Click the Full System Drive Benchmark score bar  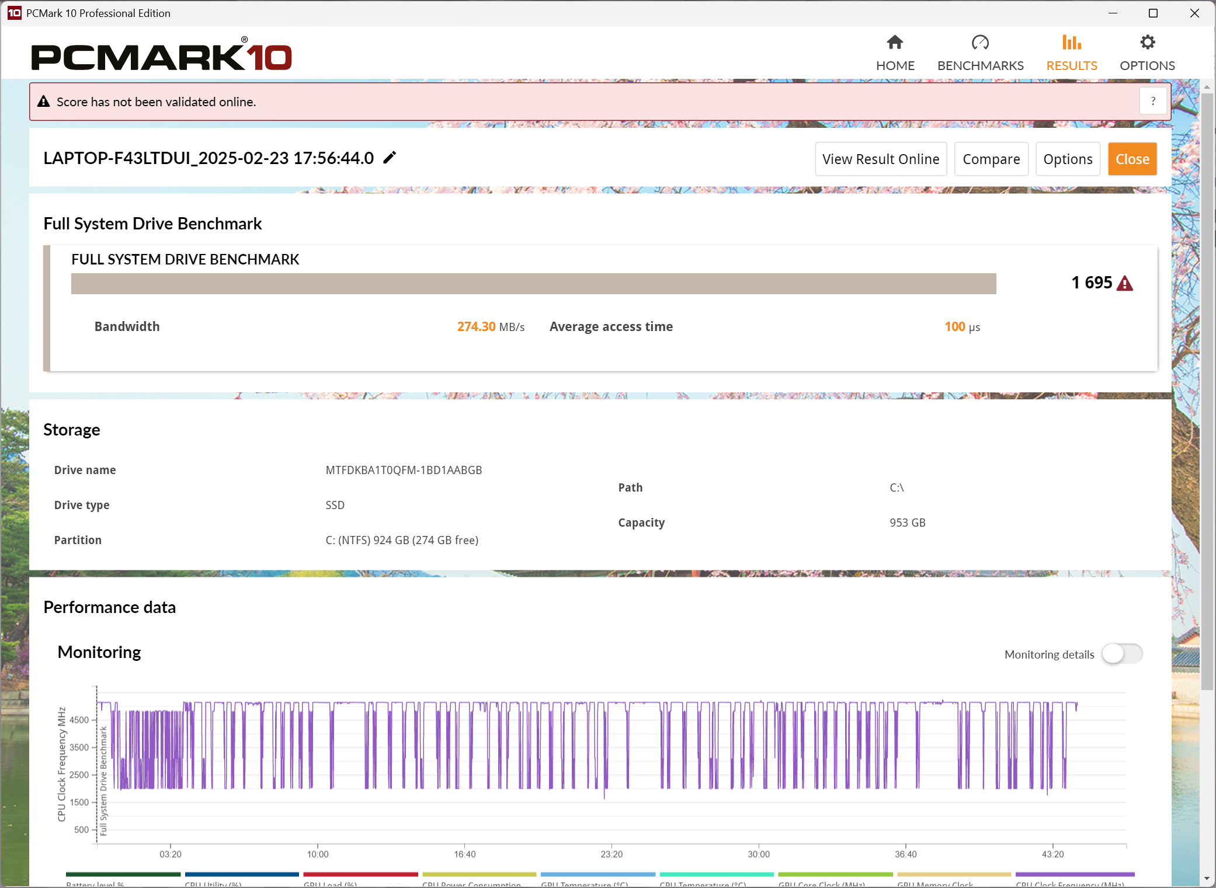pos(533,284)
